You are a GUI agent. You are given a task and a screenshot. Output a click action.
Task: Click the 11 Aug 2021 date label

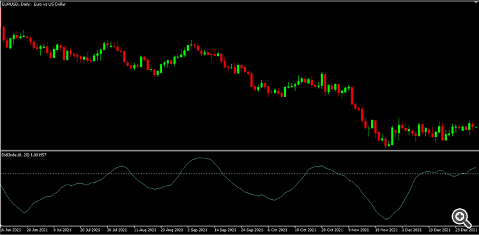point(144,229)
